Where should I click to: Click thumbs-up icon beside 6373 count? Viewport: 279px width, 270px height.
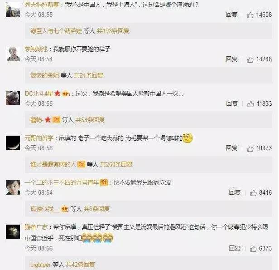point(253,248)
